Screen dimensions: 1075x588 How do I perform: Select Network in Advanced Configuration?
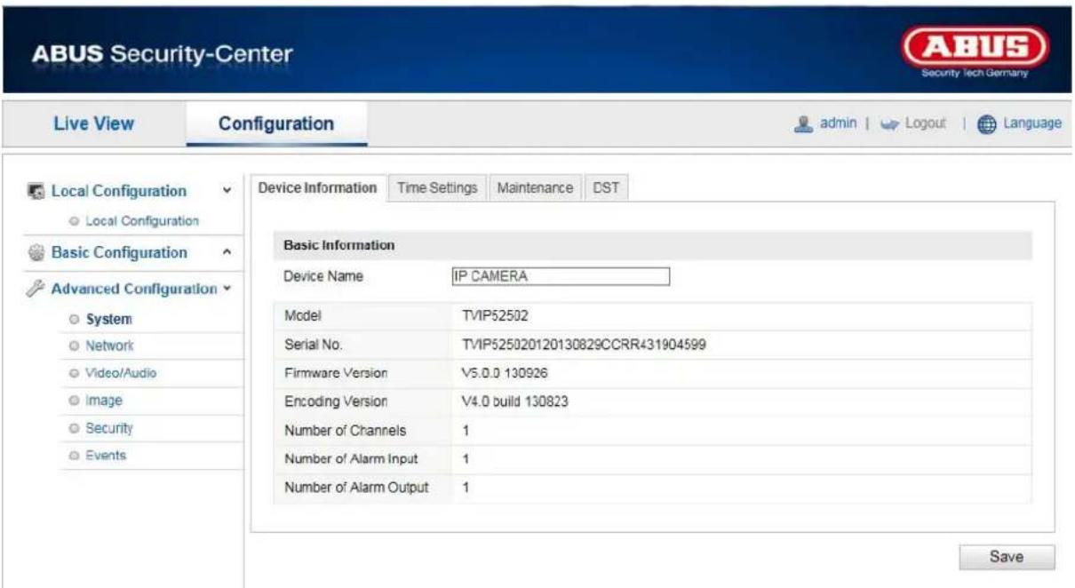click(x=110, y=346)
